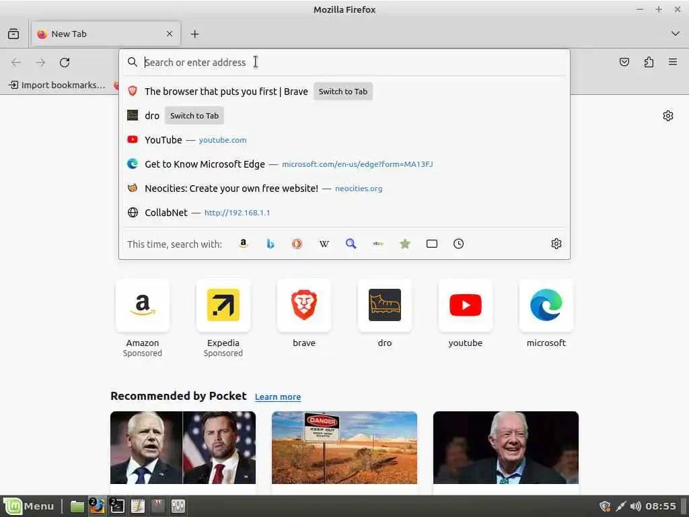Image resolution: width=689 pixels, height=517 pixels.
Task: Search this time with Bing
Action: point(270,244)
